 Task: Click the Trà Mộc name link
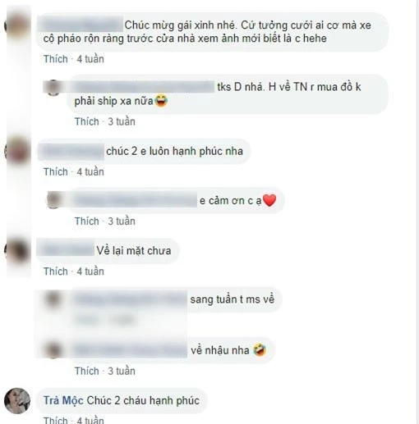(x=63, y=400)
